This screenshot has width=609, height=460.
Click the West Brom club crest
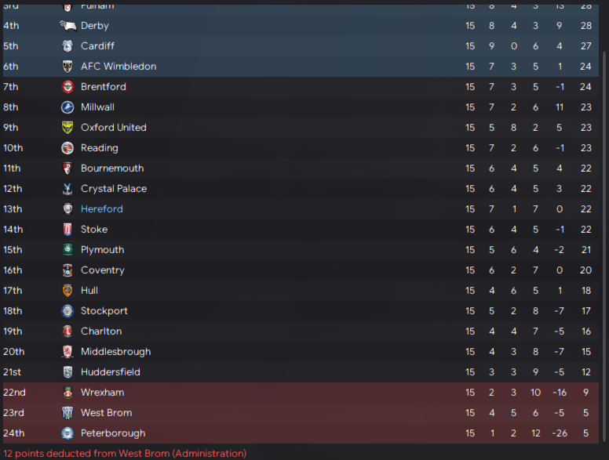[x=67, y=413]
